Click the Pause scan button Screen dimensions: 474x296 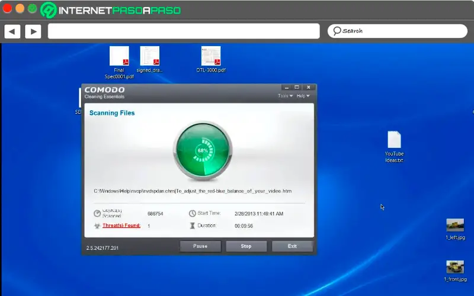(200, 246)
